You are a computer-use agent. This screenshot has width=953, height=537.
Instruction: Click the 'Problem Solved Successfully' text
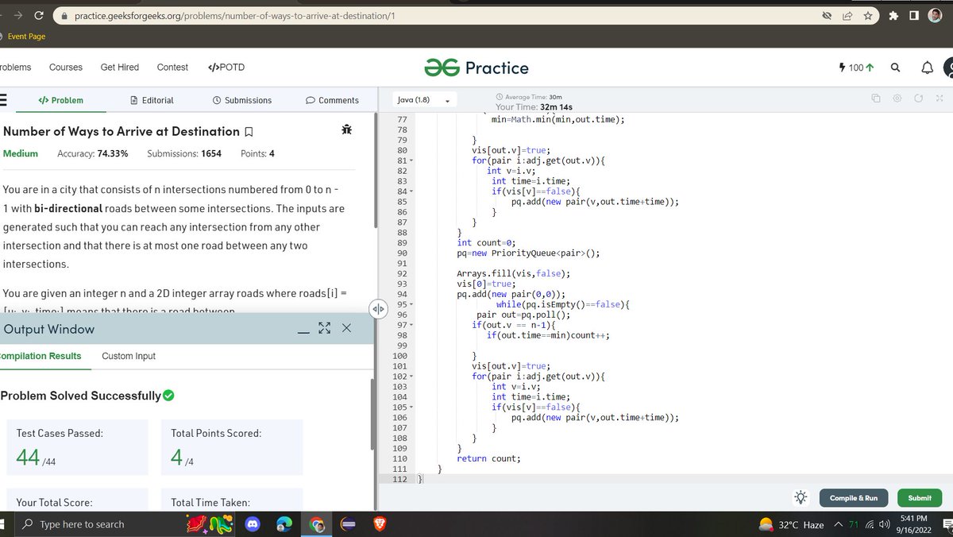80,396
